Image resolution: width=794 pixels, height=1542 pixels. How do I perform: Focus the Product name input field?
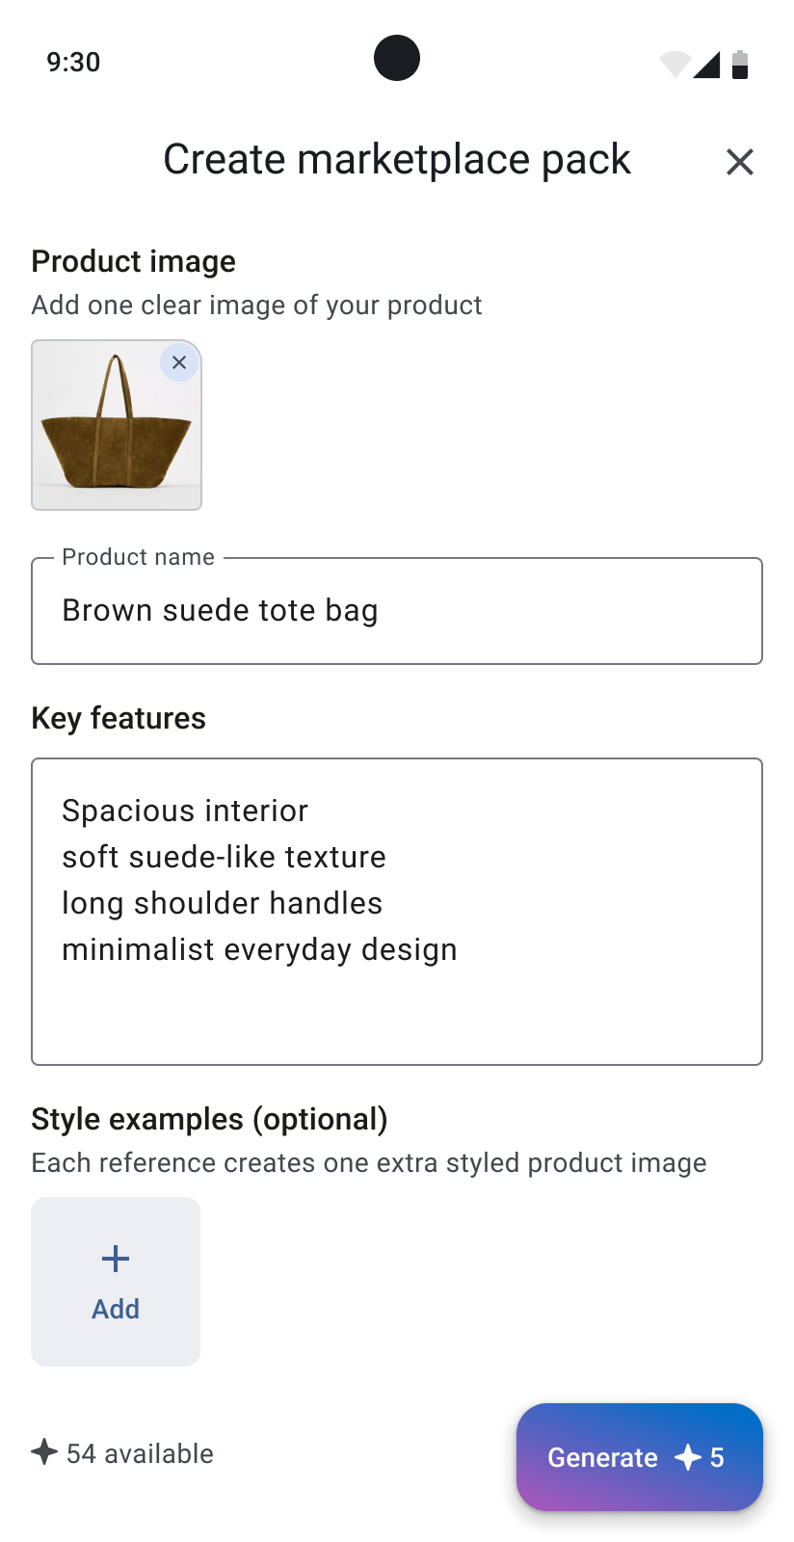tap(397, 611)
